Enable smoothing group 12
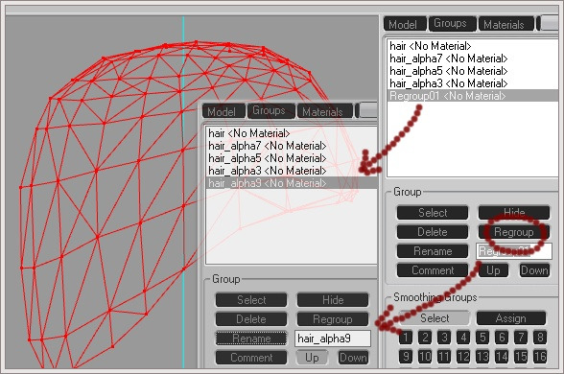Screen dimensions: 564x374 point(463,357)
